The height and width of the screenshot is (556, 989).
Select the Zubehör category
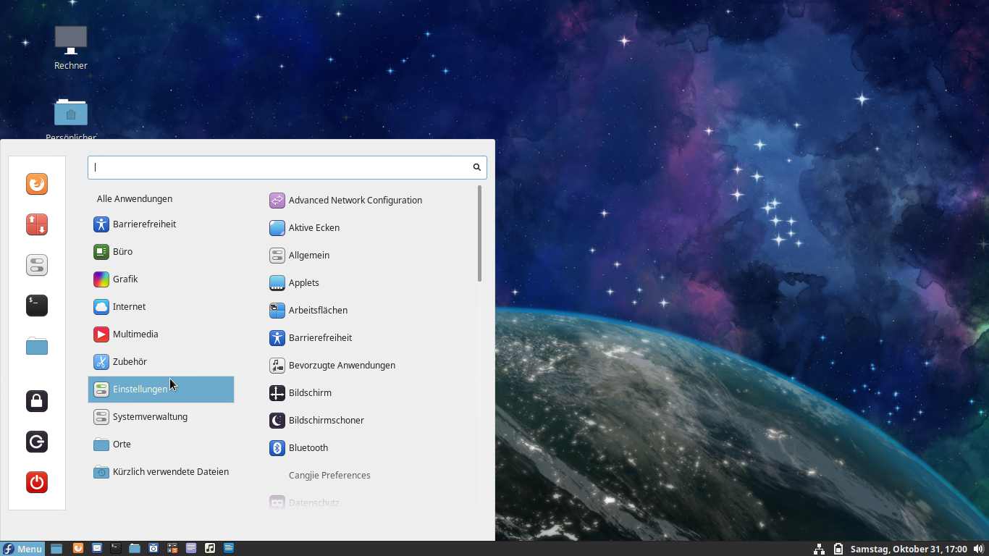(x=161, y=362)
